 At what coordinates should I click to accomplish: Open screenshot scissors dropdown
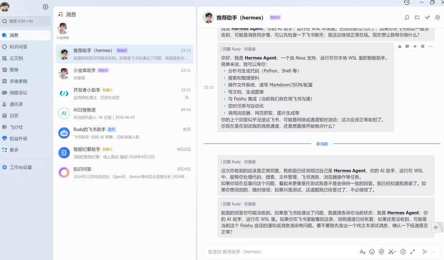[x=392, y=252]
